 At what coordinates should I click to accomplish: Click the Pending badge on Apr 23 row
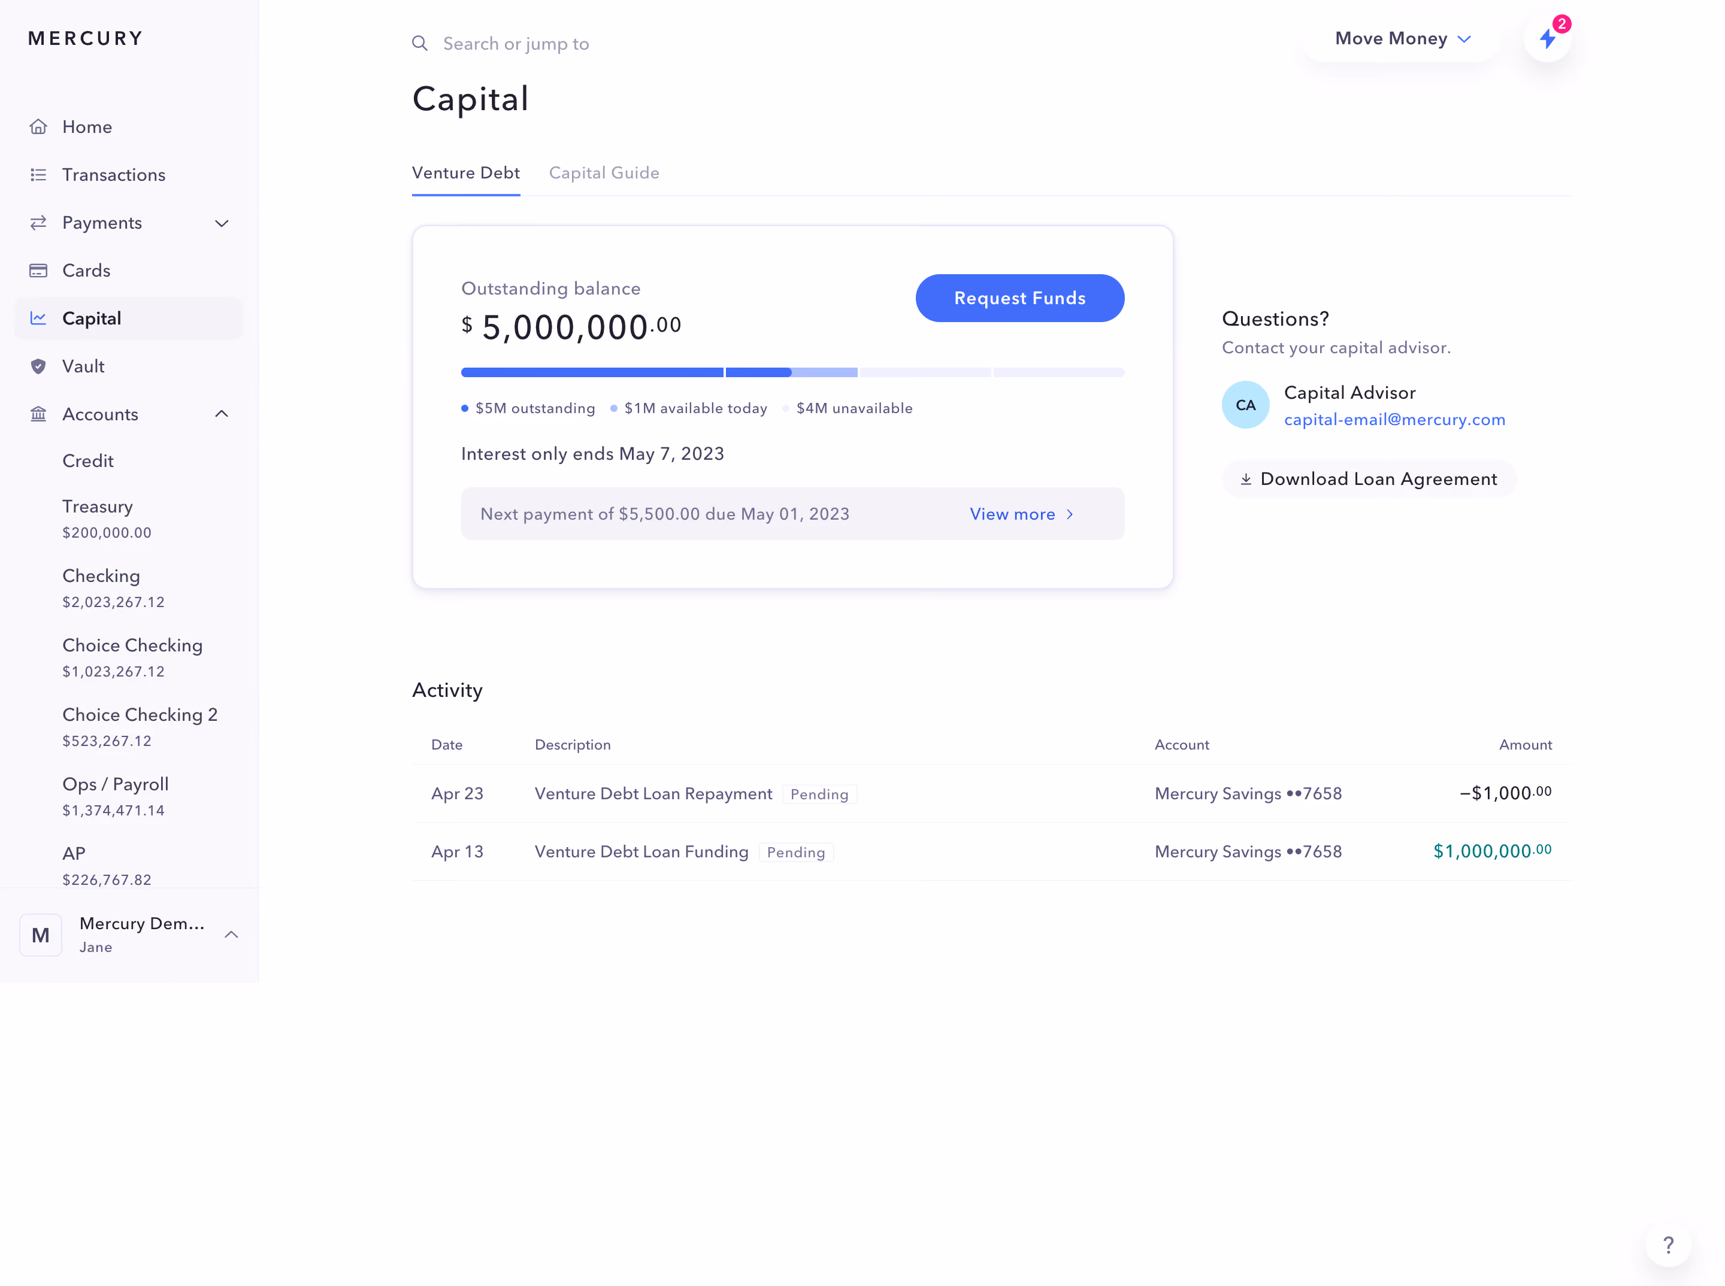[x=819, y=794]
